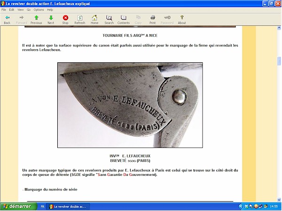This screenshot has width=282, height=211.
Task: Click the tray expand arrow icon
Action: tap(241, 207)
